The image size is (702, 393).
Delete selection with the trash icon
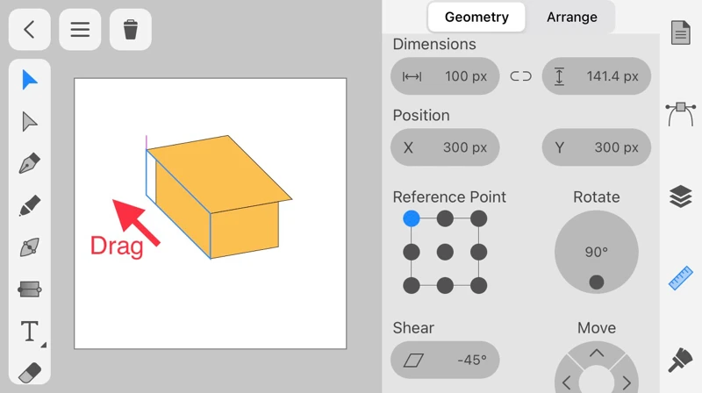point(131,30)
